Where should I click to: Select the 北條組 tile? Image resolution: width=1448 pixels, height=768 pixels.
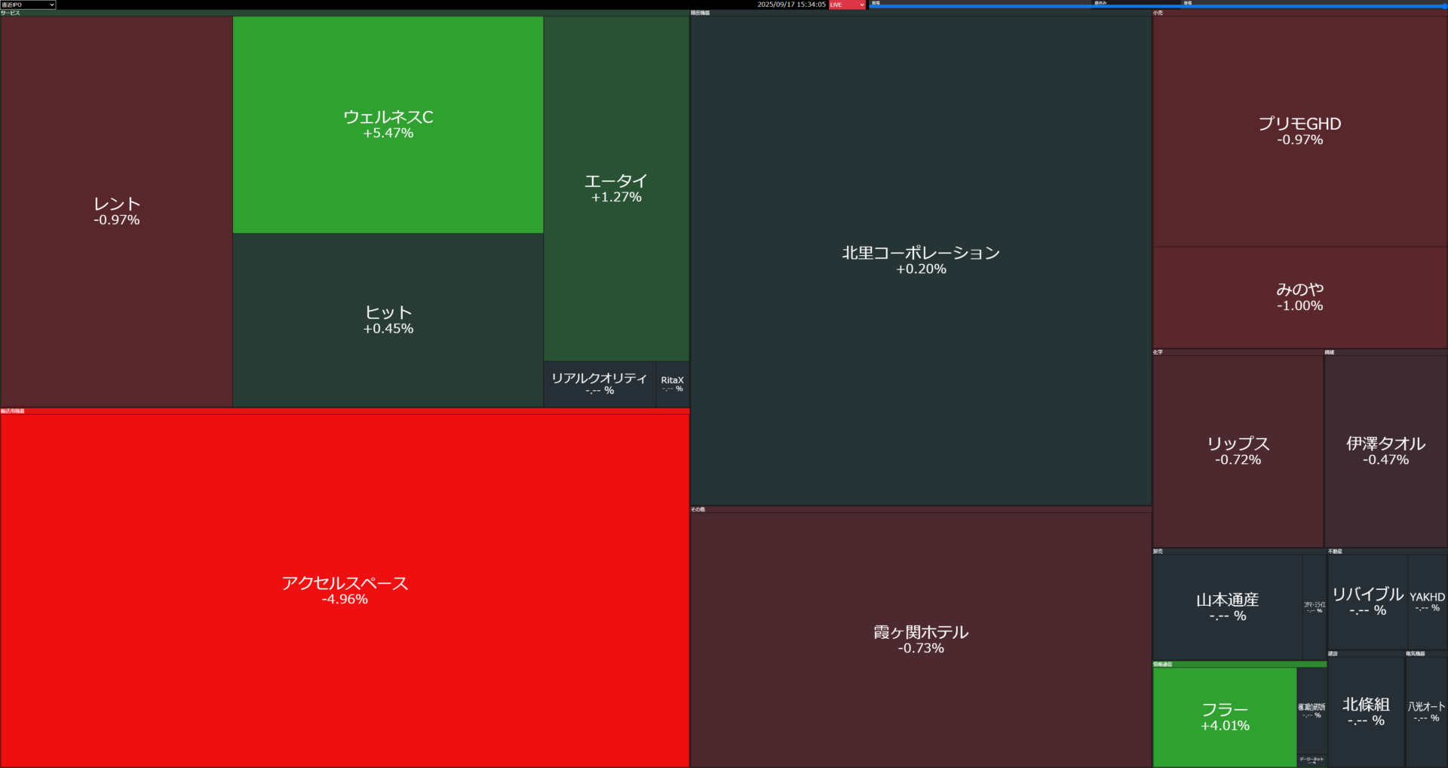click(x=1366, y=711)
